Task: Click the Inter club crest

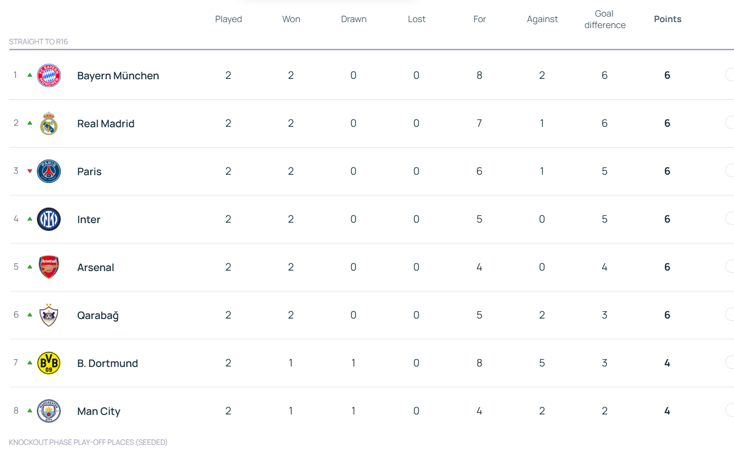Action: click(49, 219)
